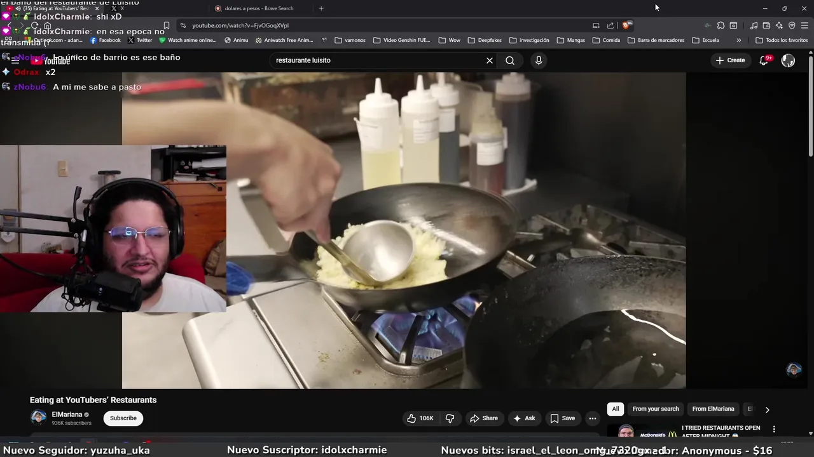Open the Extensions puzzle icon
814x457 pixels.
click(721, 25)
